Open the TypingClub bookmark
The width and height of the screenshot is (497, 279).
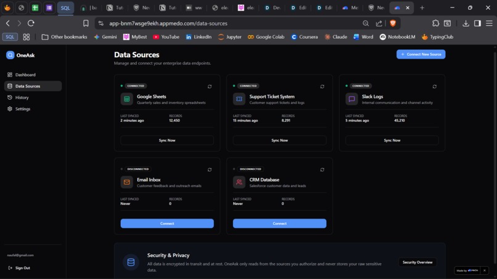[437, 37]
